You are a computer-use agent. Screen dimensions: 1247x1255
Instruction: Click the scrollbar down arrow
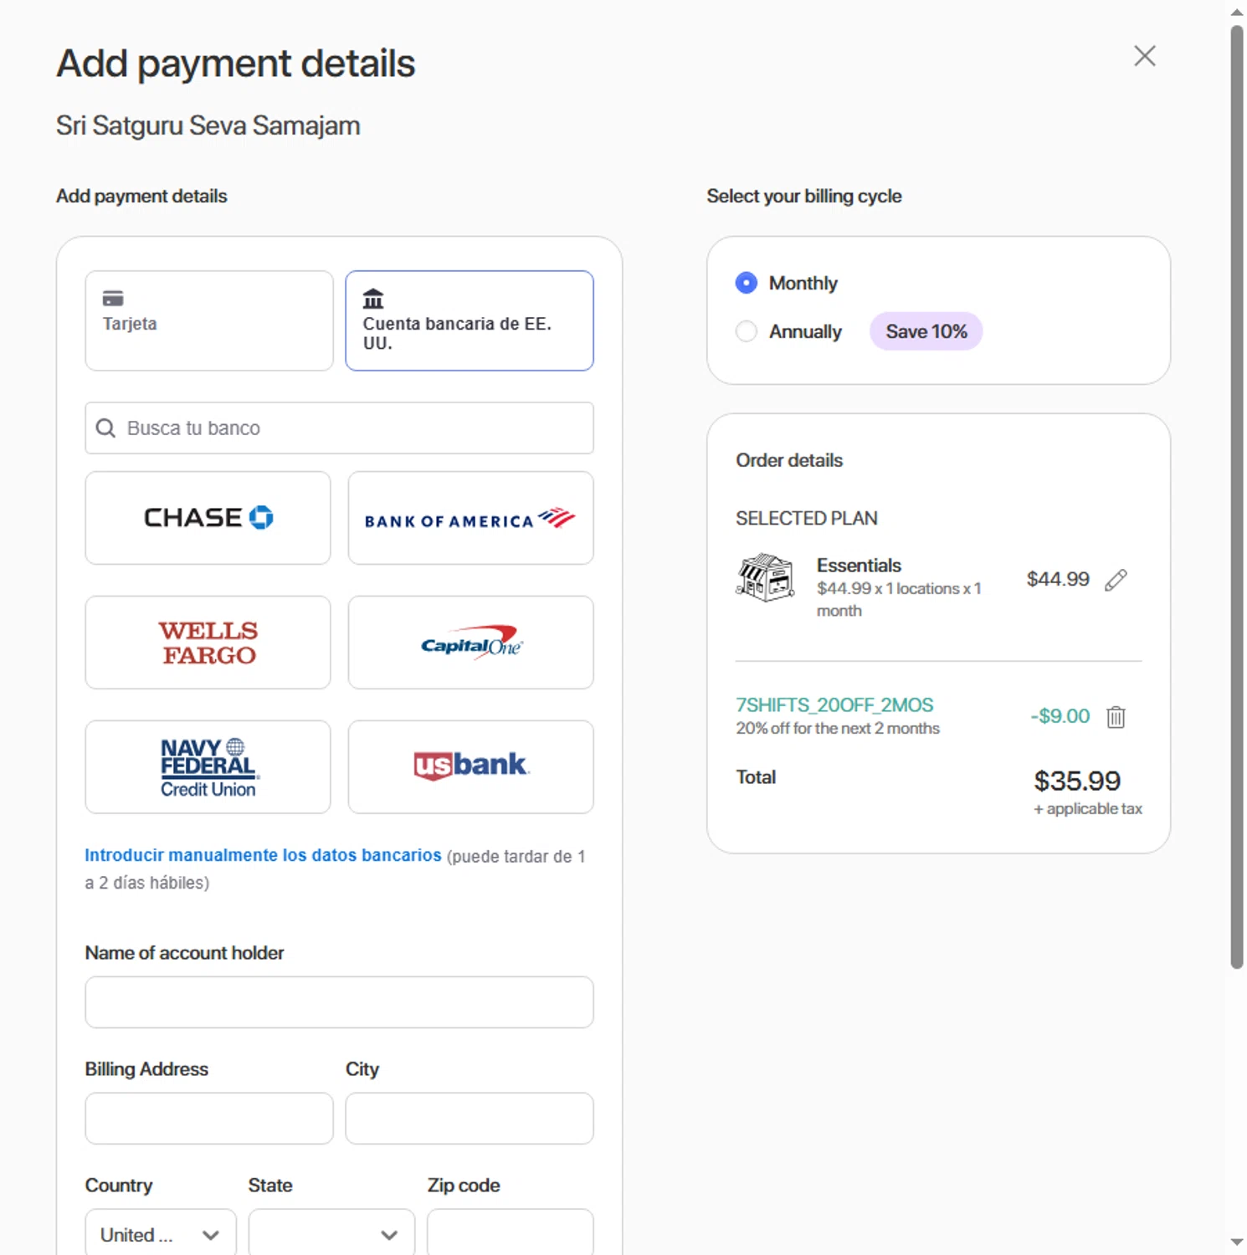1237,1242
